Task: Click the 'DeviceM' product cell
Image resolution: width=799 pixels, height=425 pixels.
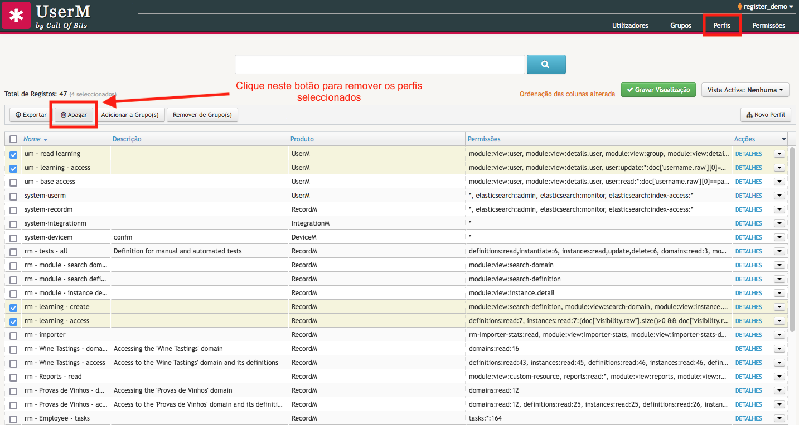Action: coord(304,237)
